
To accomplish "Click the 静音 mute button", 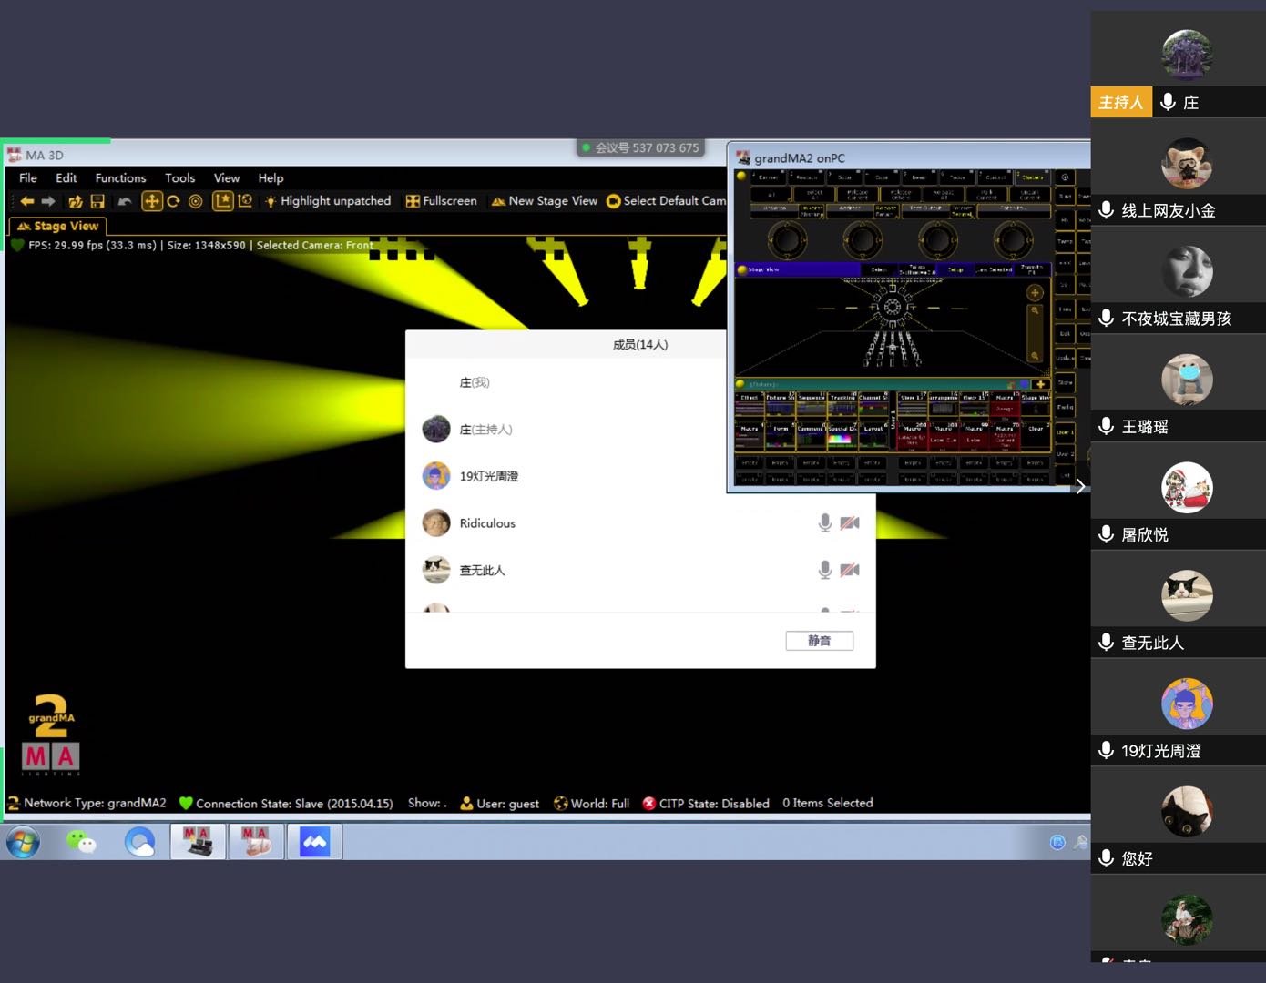I will tap(819, 641).
